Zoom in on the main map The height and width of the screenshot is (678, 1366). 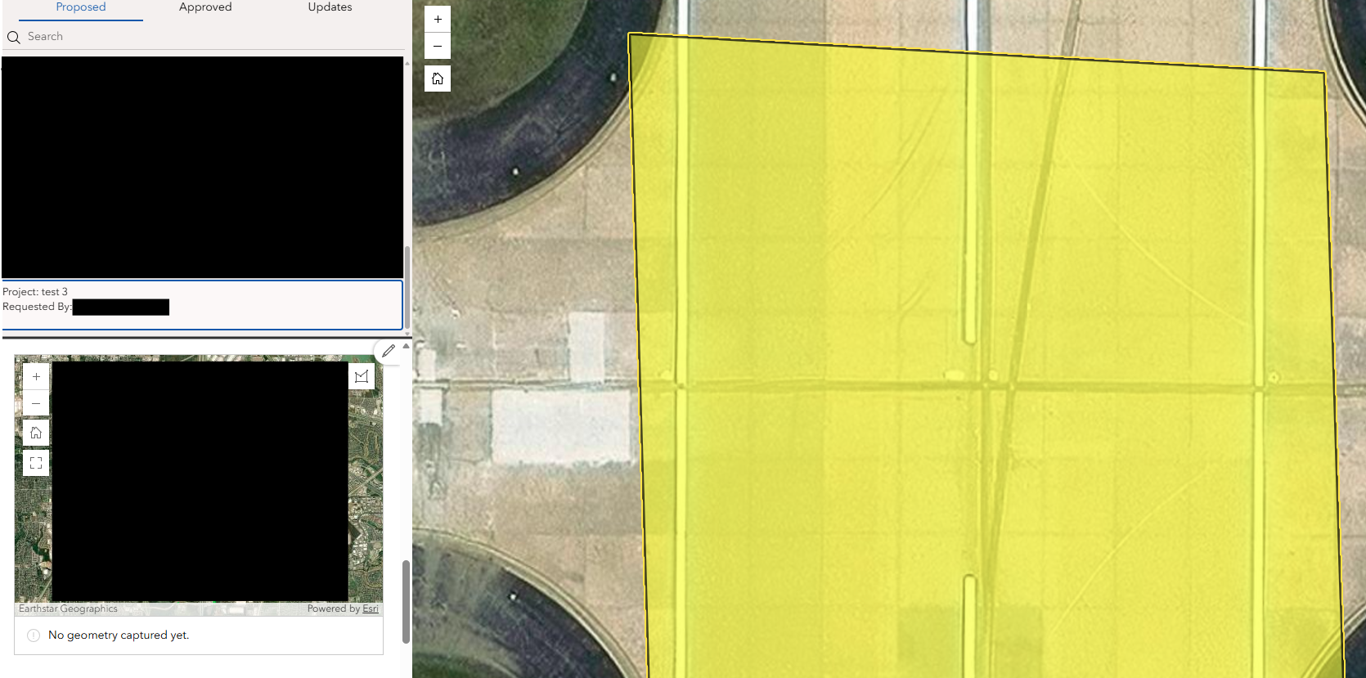(x=438, y=19)
